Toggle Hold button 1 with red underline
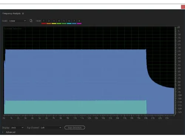 pos(44,21)
